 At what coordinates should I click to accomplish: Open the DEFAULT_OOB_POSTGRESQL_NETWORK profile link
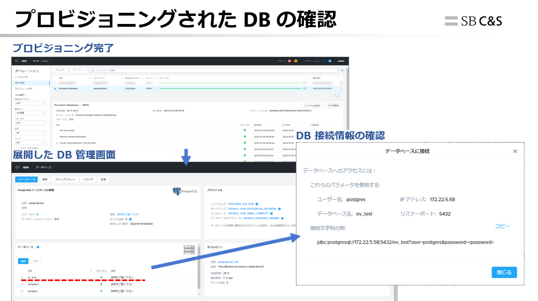pyautogui.click(x=252, y=209)
